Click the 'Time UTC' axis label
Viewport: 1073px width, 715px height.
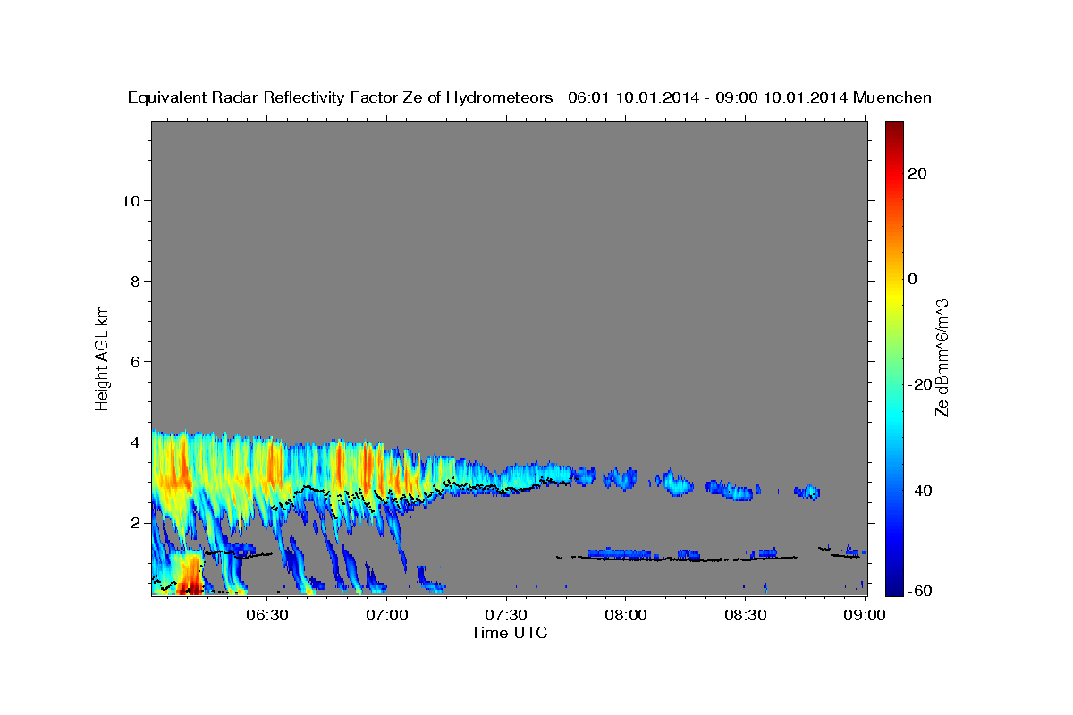click(x=509, y=633)
